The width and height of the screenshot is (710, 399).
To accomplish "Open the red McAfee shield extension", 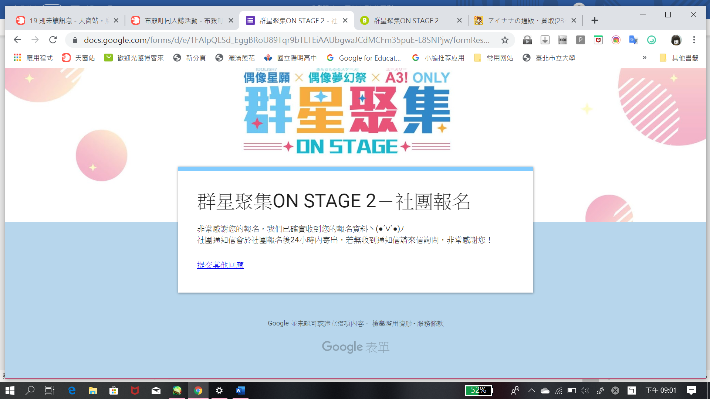I will pyautogui.click(x=598, y=40).
